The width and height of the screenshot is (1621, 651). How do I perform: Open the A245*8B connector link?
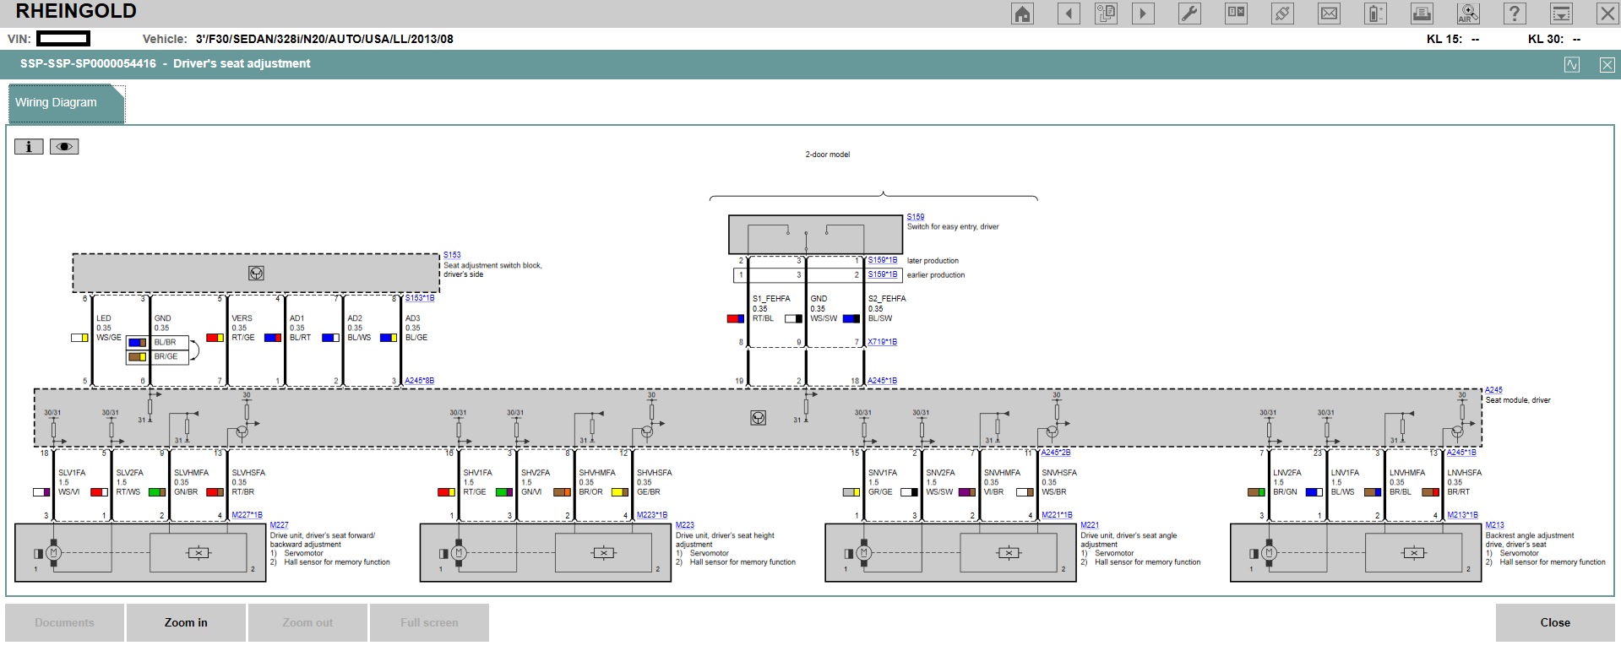point(419,381)
